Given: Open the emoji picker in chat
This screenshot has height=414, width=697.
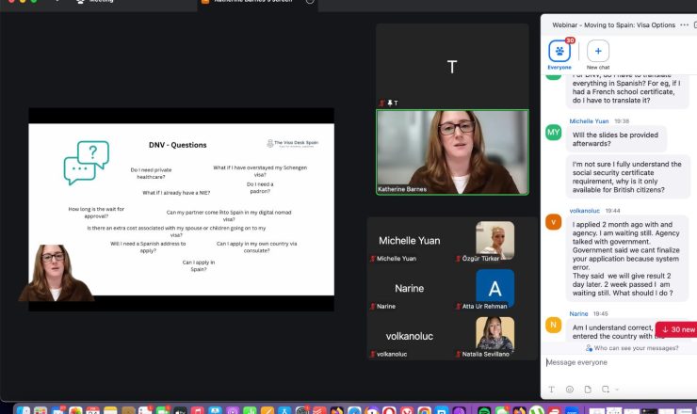Looking at the screenshot, I should point(570,389).
